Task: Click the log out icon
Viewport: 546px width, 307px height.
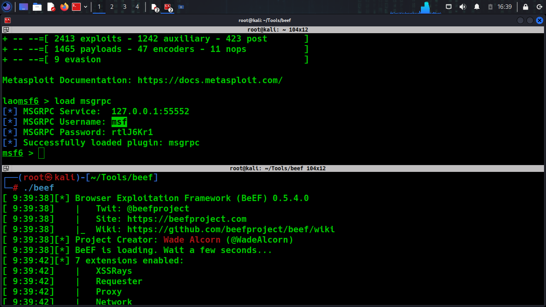Action: (x=539, y=7)
